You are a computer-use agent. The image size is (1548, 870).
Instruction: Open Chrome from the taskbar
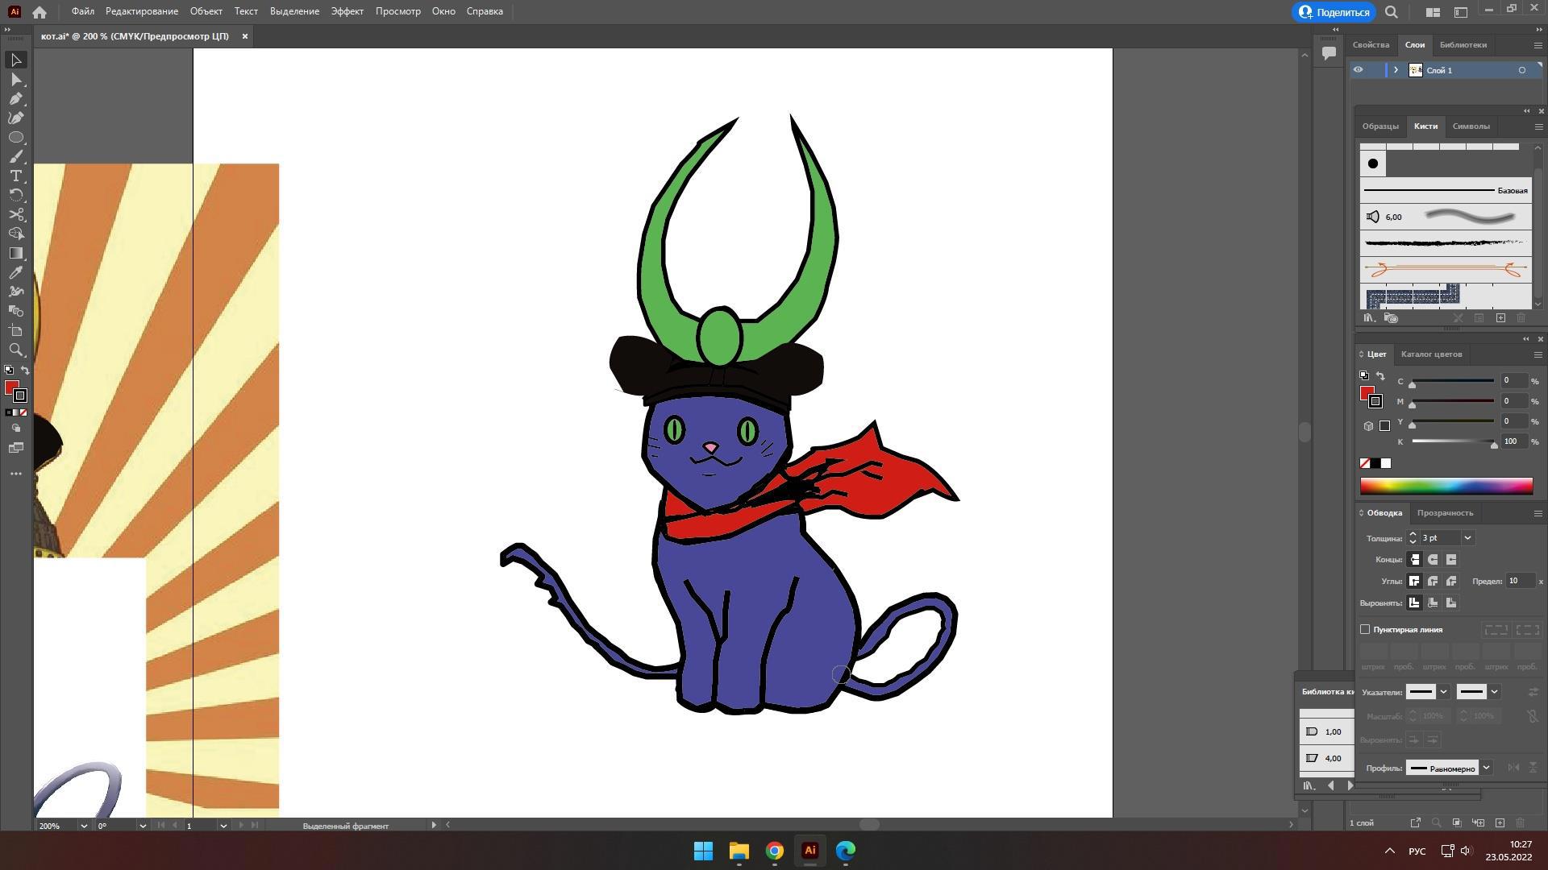pyautogui.click(x=774, y=851)
